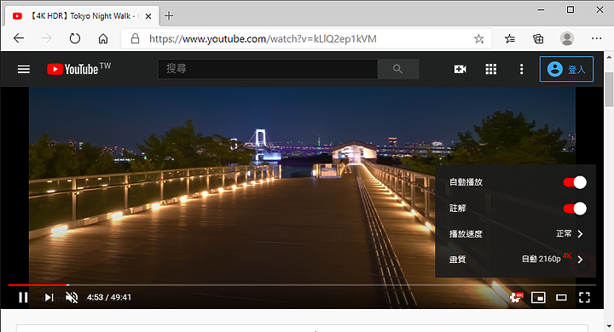Open the 畫質 quality submenu
This screenshot has height=332, width=614.
click(x=516, y=260)
